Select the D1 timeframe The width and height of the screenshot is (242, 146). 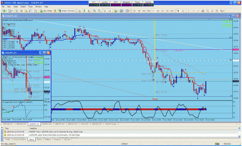point(163,11)
